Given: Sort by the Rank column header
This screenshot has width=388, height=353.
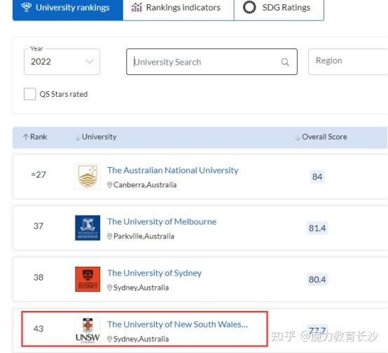Looking at the screenshot, I should point(35,137).
